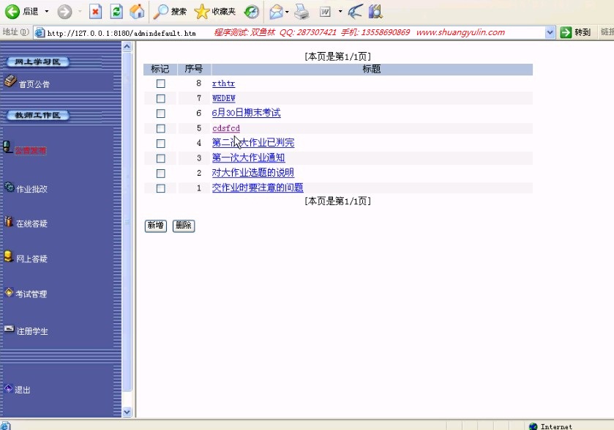Click the page icon in address bar

pos(40,32)
